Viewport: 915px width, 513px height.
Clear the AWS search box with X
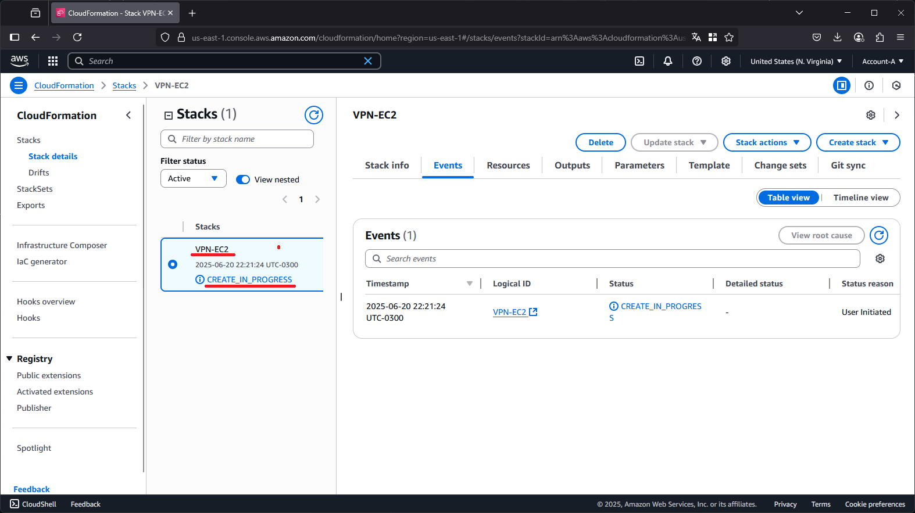click(368, 61)
